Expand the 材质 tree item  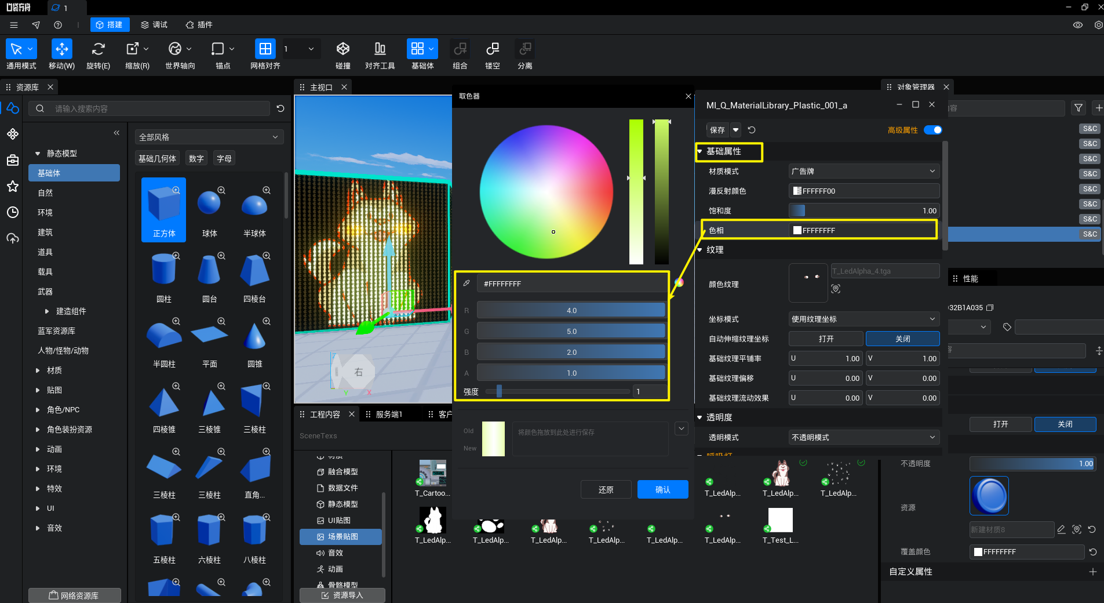[x=38, y=370]
